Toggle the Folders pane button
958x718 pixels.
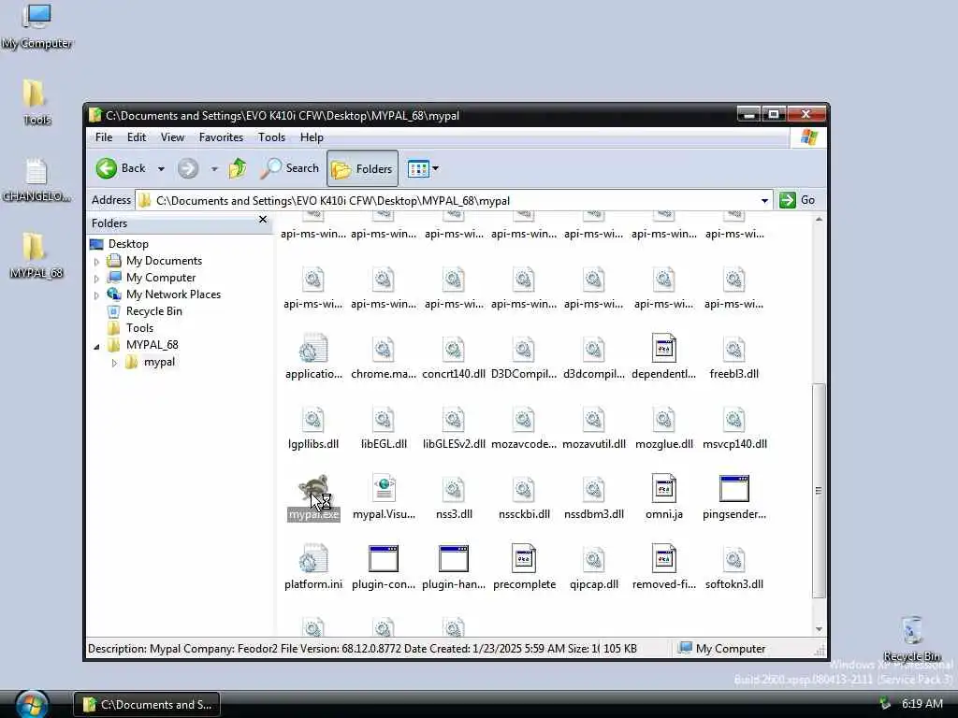(x=362, y=168)
